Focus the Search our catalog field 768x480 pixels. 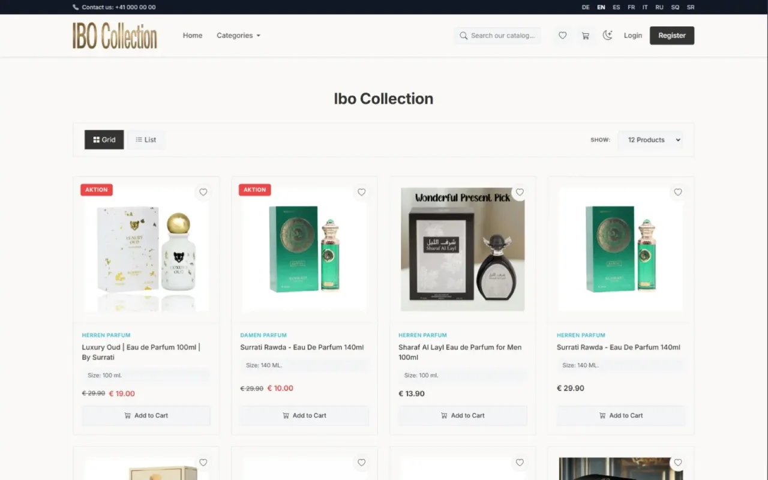(497, 35)
